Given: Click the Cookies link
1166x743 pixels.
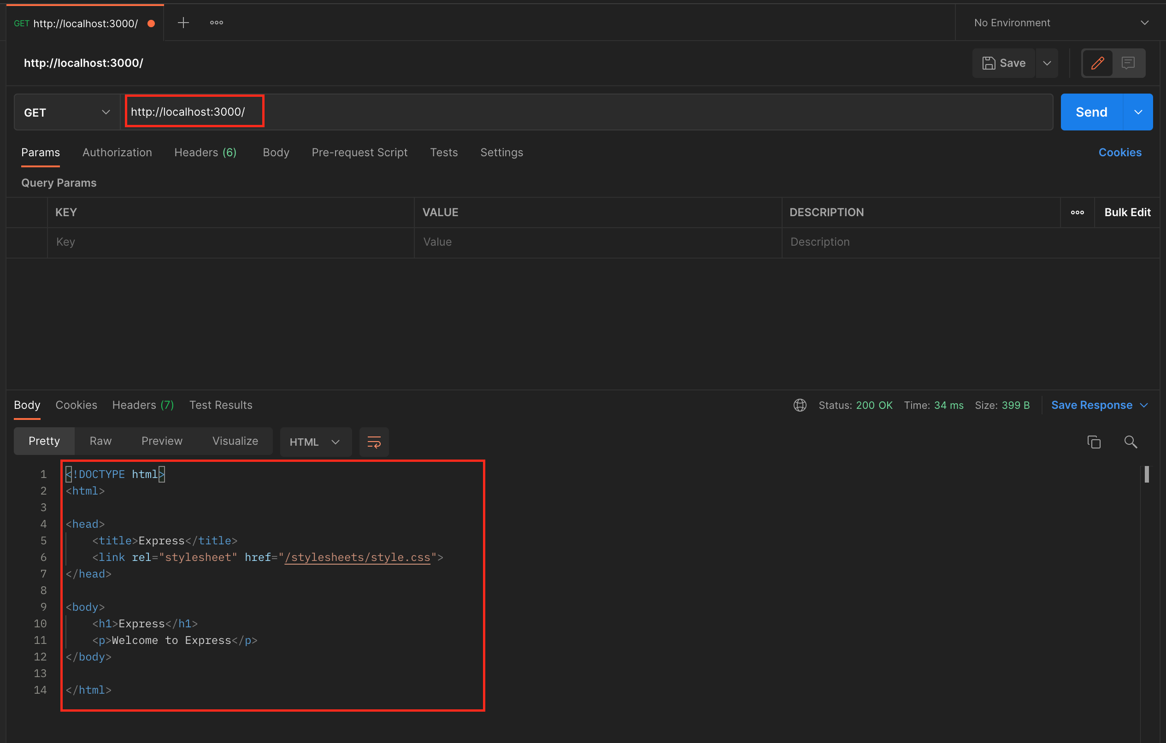Looking at the screenshot, I should [x=1119, y=153].
